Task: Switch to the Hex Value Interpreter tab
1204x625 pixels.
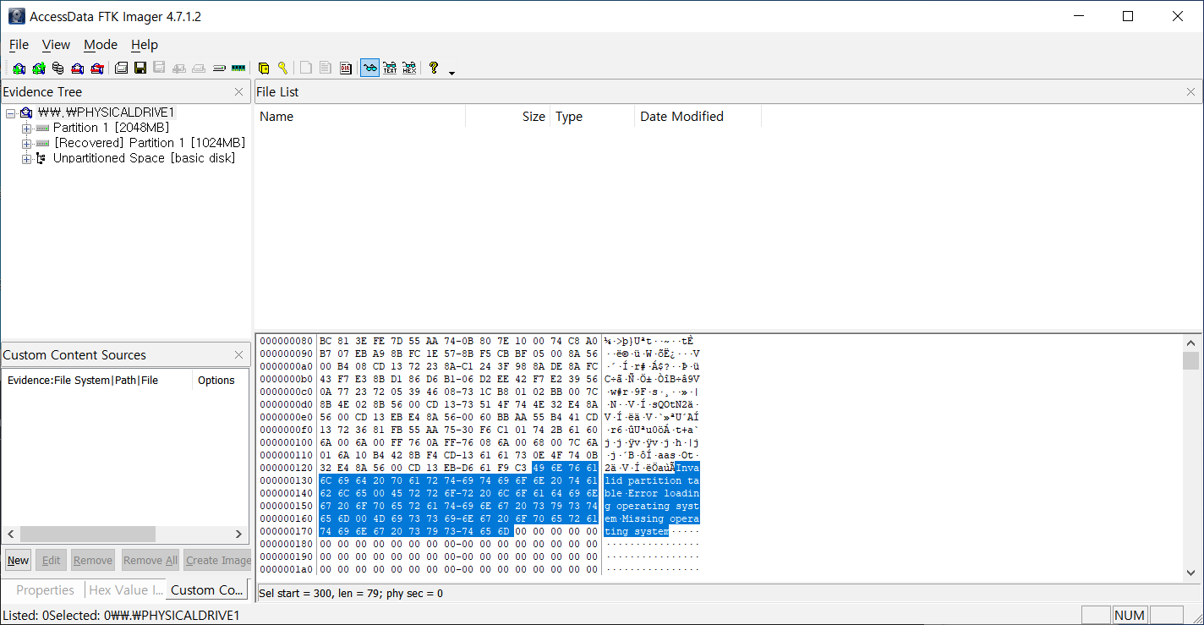Action: [125, 590]
